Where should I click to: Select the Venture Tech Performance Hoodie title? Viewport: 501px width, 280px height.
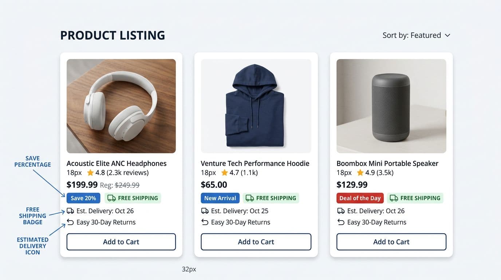click(256, 163)
